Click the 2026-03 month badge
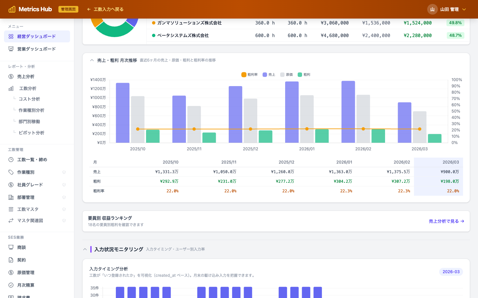 [451, 272]
